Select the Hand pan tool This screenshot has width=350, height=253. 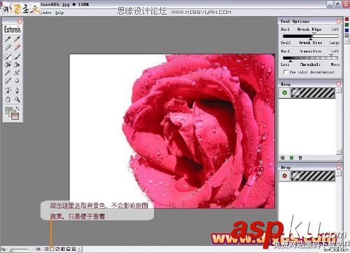coord(8,100)
